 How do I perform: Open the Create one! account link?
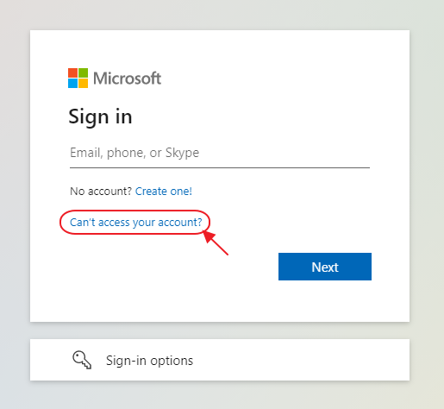[x=164, y=192]
